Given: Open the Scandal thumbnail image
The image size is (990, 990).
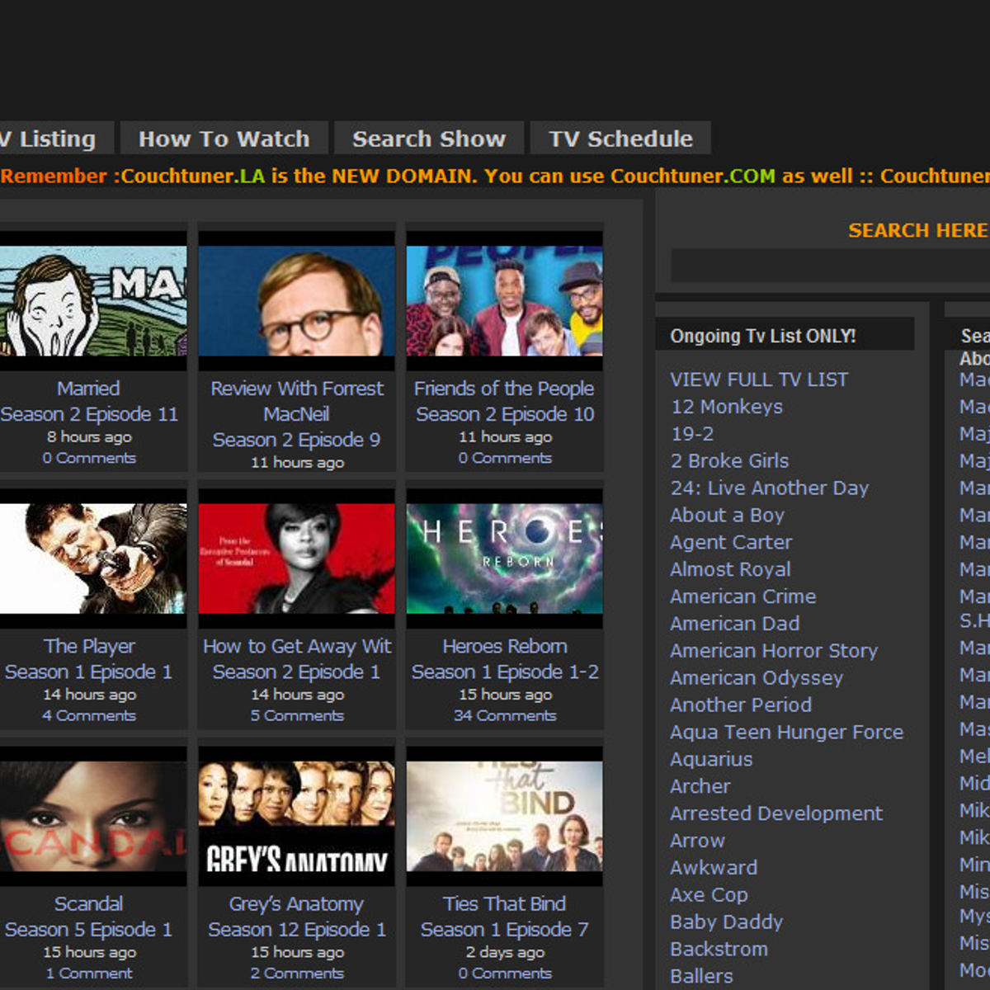Looking at the screenshot, I should pyautogui.click(x=93, y=817).
